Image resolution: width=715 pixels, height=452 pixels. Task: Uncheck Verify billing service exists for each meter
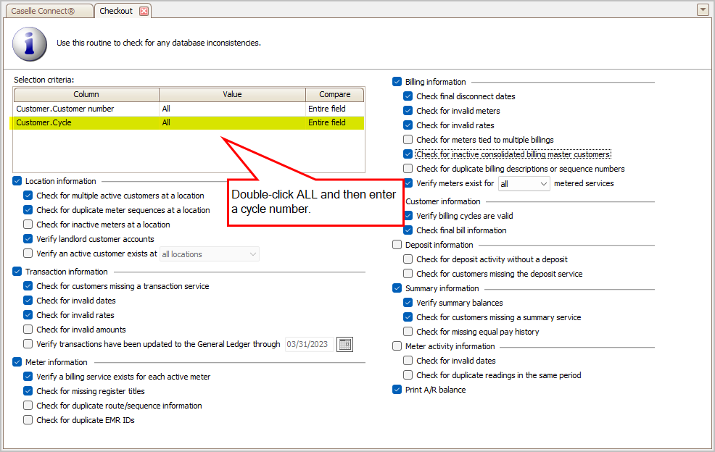coord(28,377)
